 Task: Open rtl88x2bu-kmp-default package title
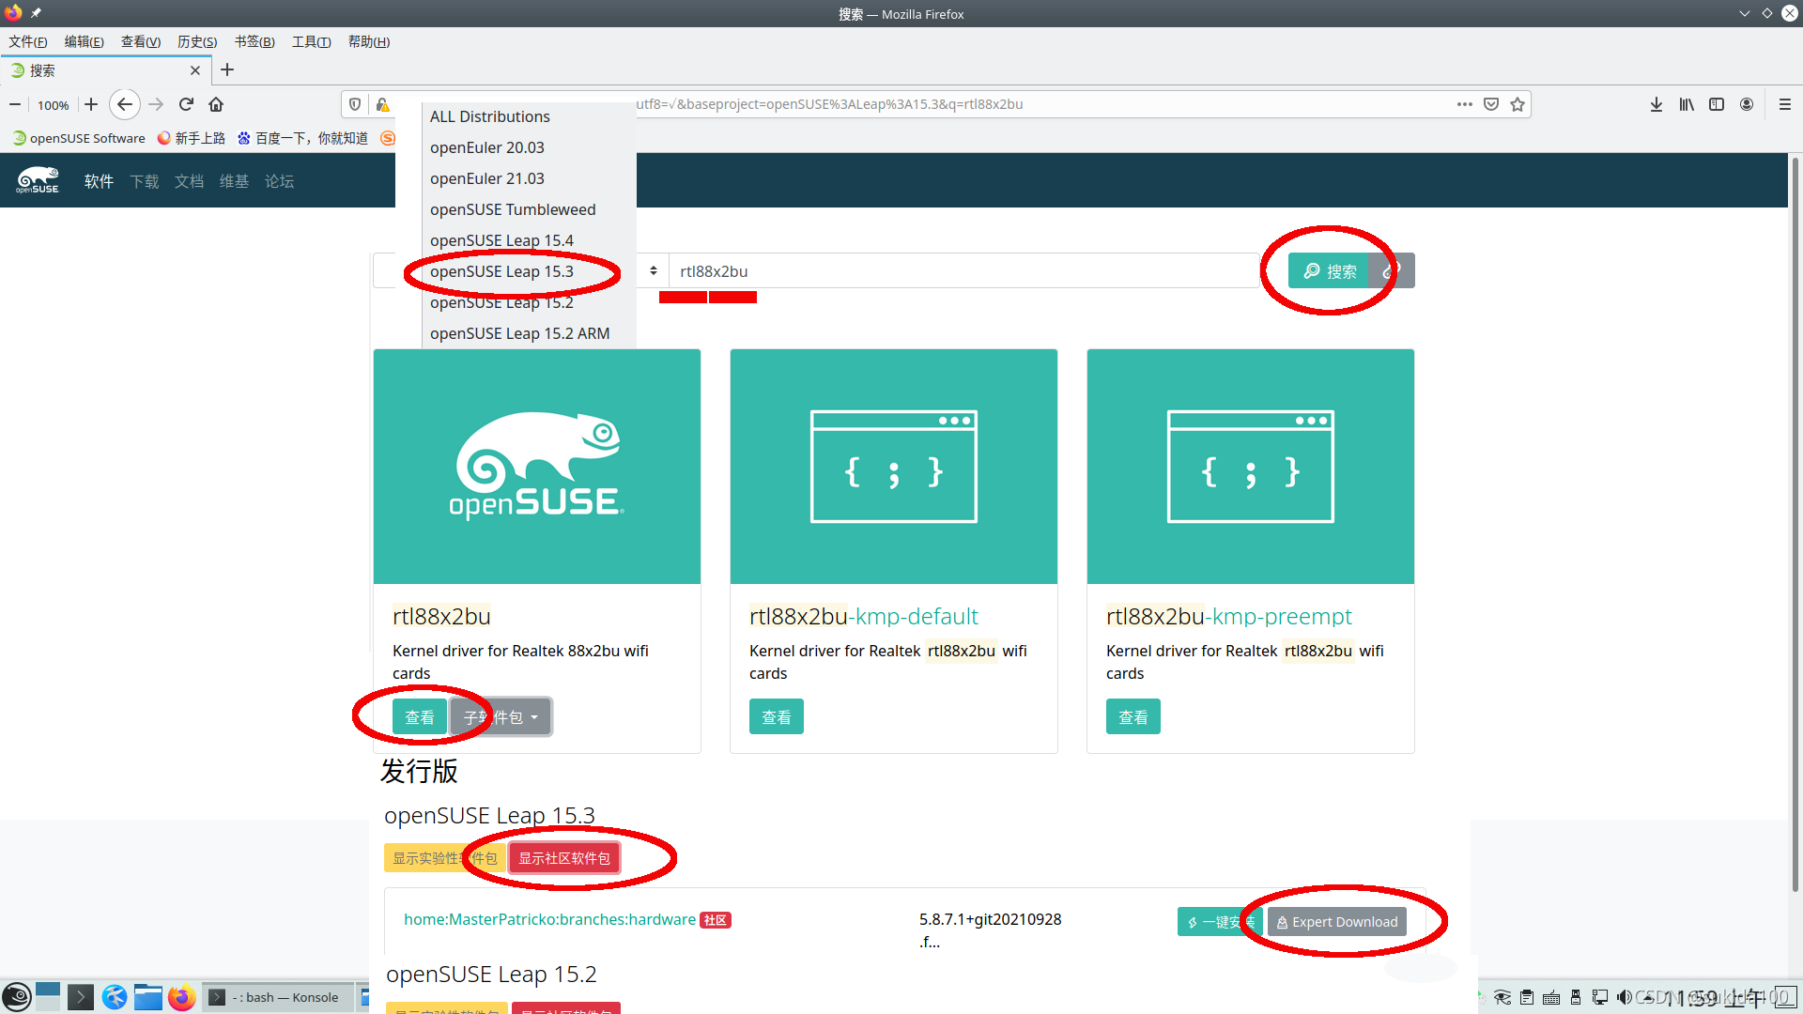tap(864, 616)
